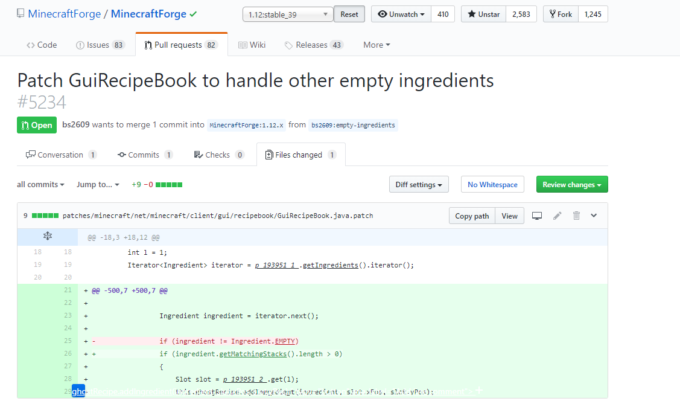Open the bs2609:empty-ingredients head branch

[x=353, y=126]
